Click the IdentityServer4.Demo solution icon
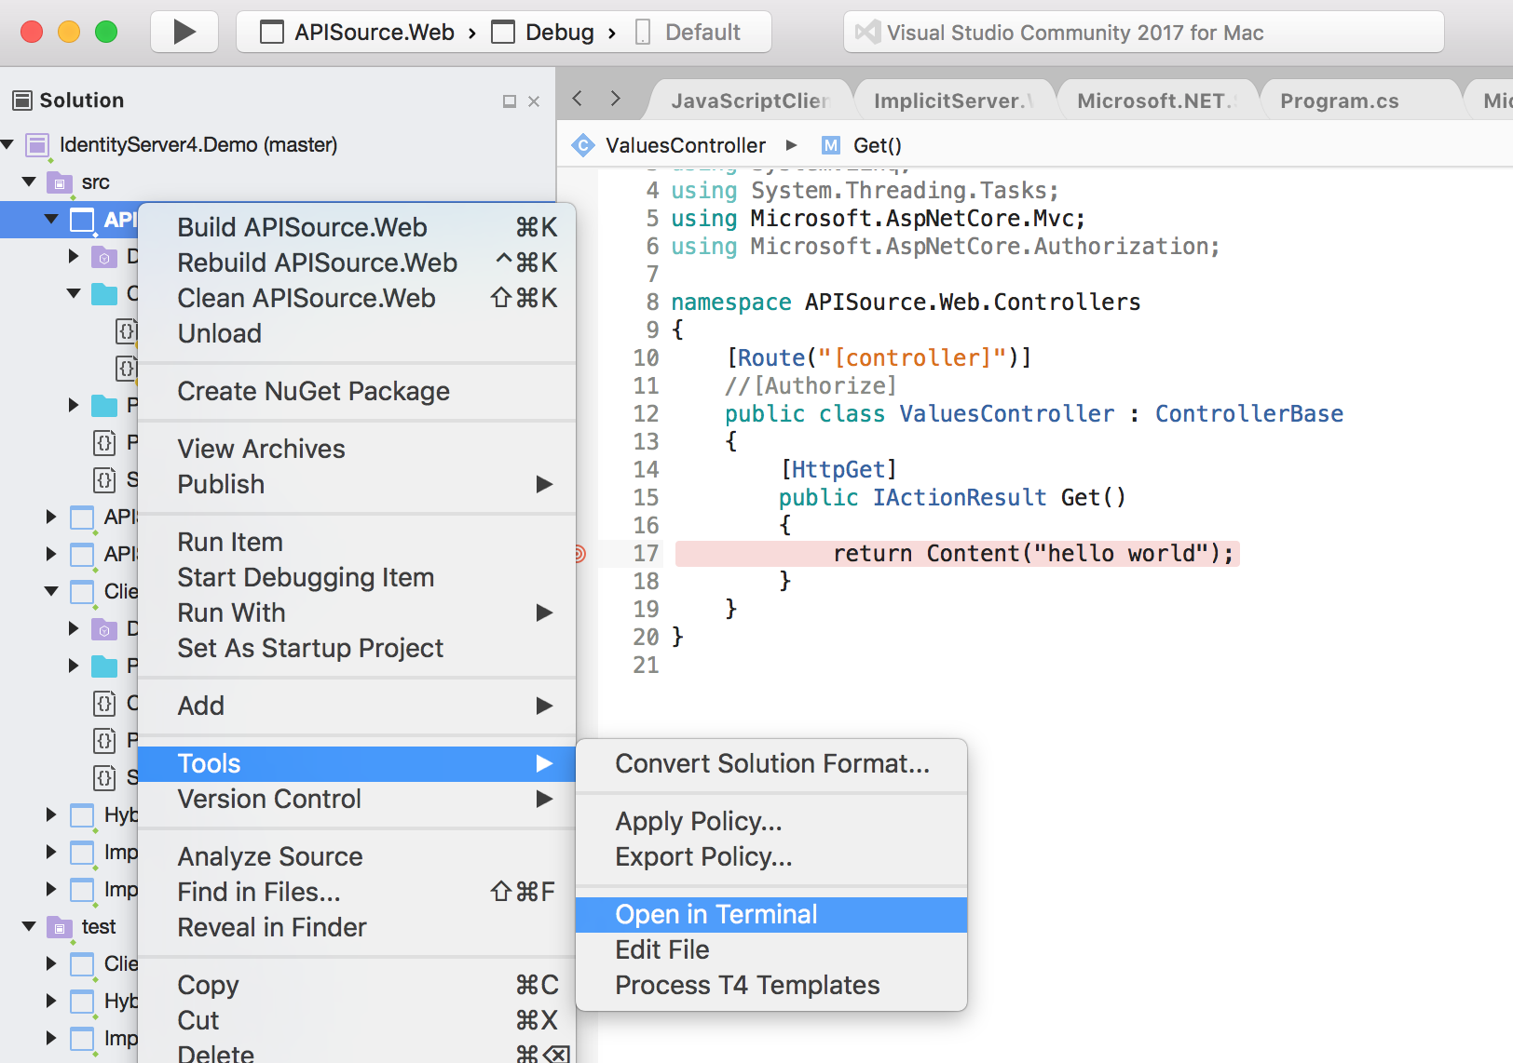Screen dimensions: 1513x1063 37,145
